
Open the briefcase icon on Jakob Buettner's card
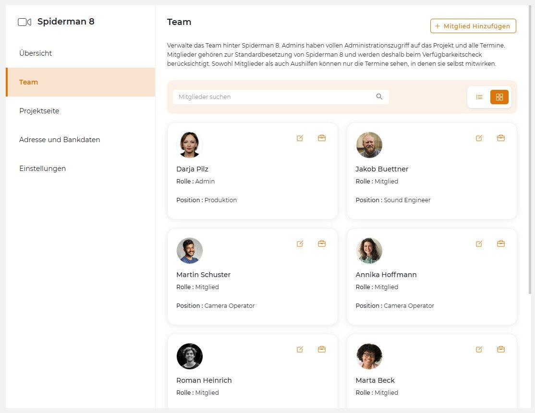coord(501,138)
